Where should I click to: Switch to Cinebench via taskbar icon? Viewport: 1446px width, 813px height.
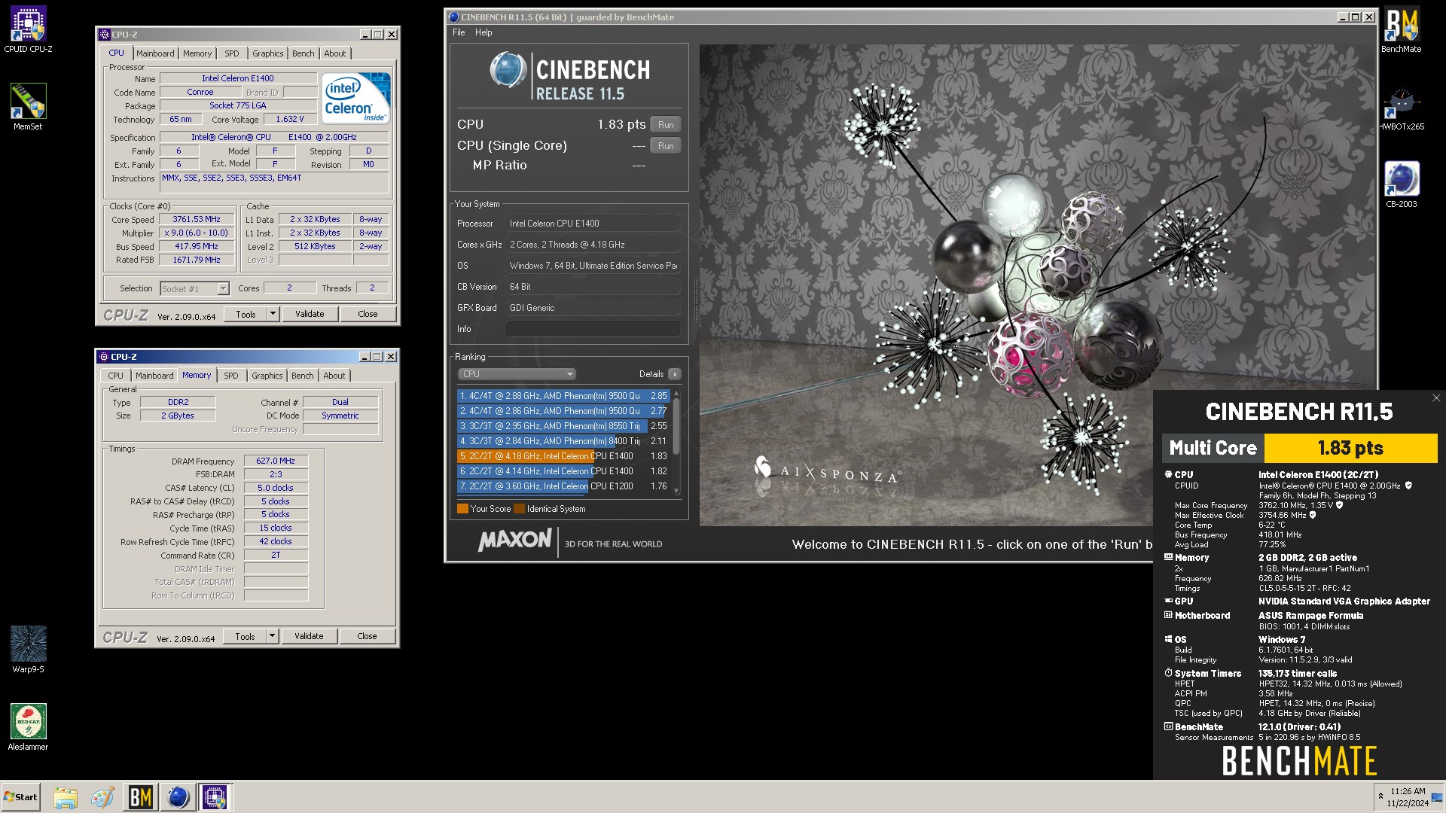[x=178, y=797]
